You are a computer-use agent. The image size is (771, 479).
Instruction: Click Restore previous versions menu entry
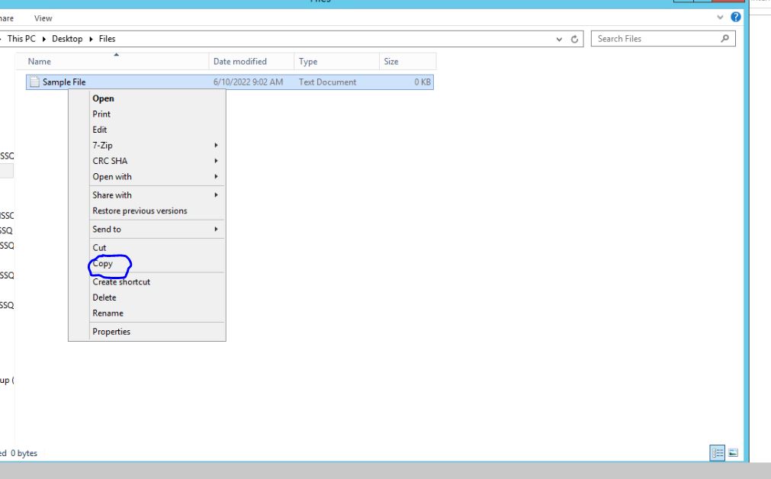click(x=140, y=211)
